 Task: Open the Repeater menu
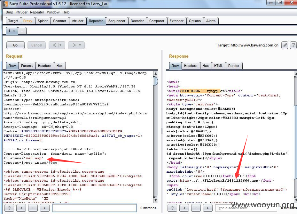(37, 12)
